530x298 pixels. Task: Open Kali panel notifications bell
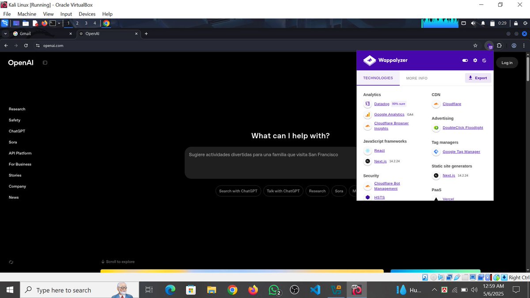click(483, 23)
